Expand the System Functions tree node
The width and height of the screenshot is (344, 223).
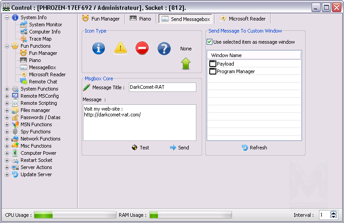click(x=7, y=89)
